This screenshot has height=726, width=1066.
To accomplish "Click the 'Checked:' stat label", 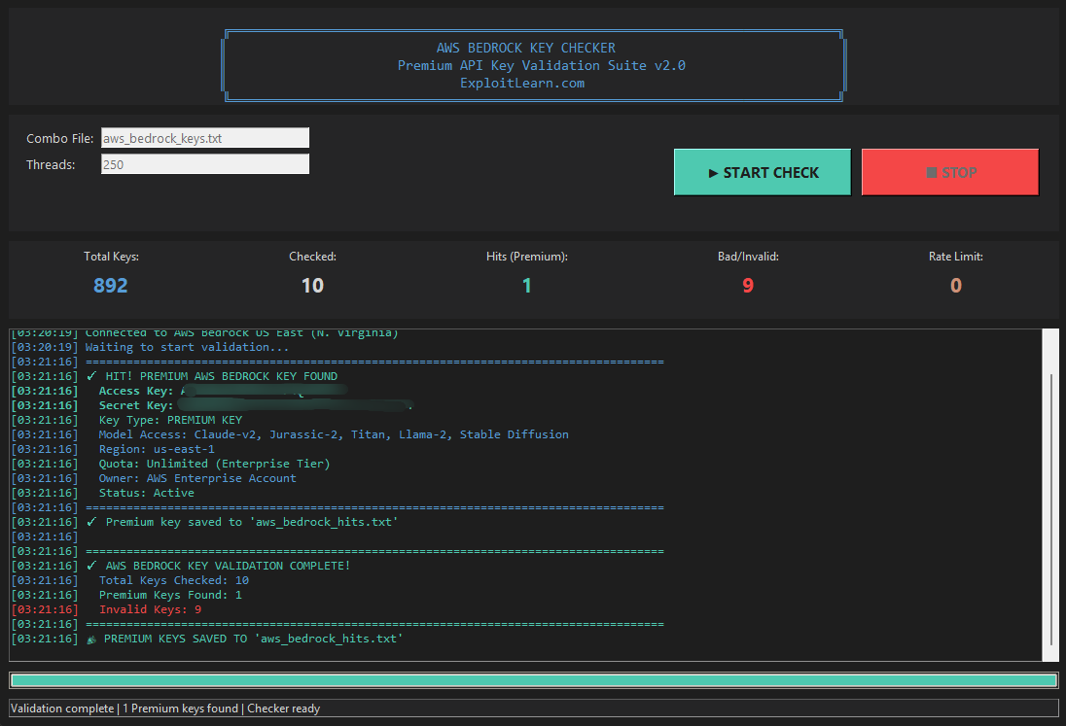I will click(313, 257).
